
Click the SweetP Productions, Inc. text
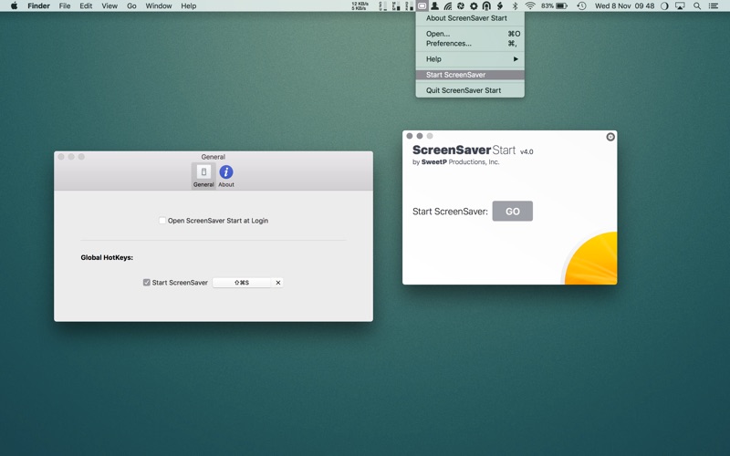pos(460,162)
